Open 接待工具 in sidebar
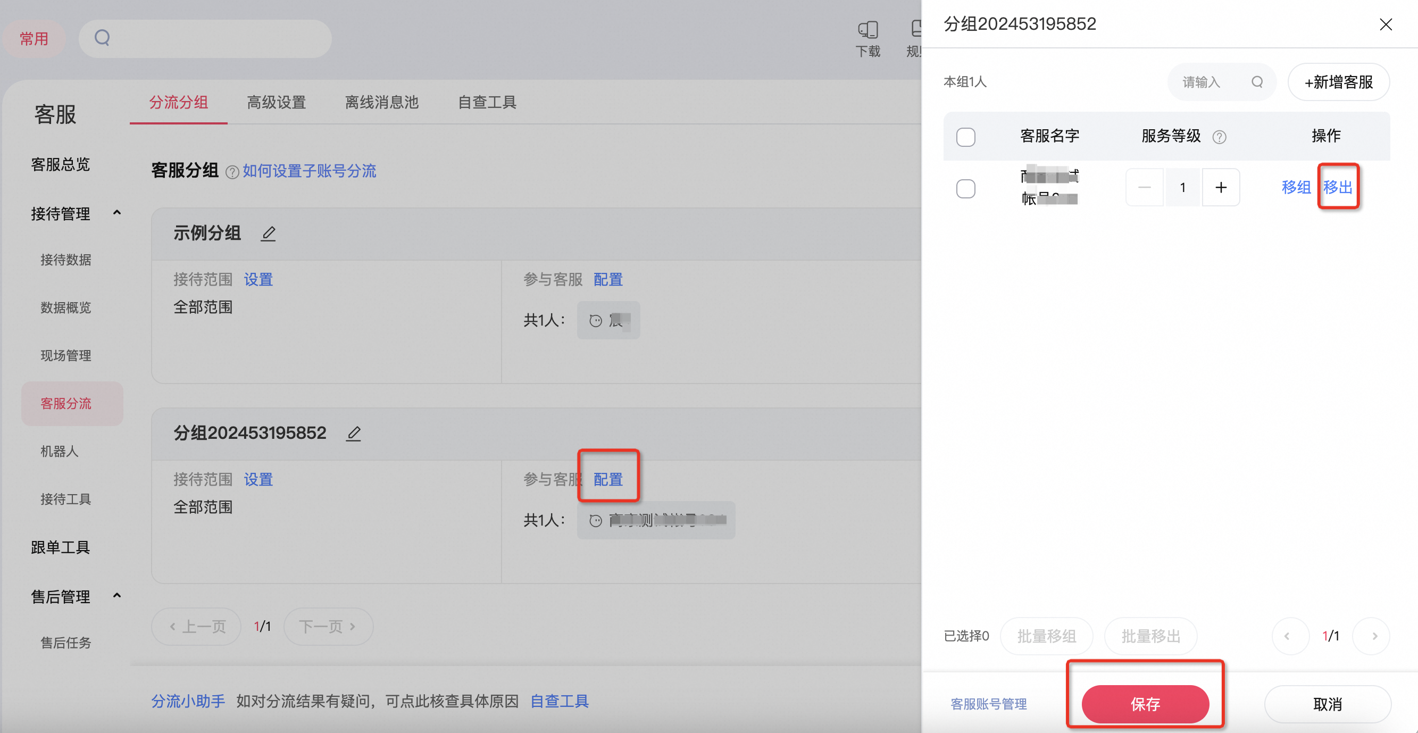This screenshot has height=733, width=1418. tap(65, 499)
